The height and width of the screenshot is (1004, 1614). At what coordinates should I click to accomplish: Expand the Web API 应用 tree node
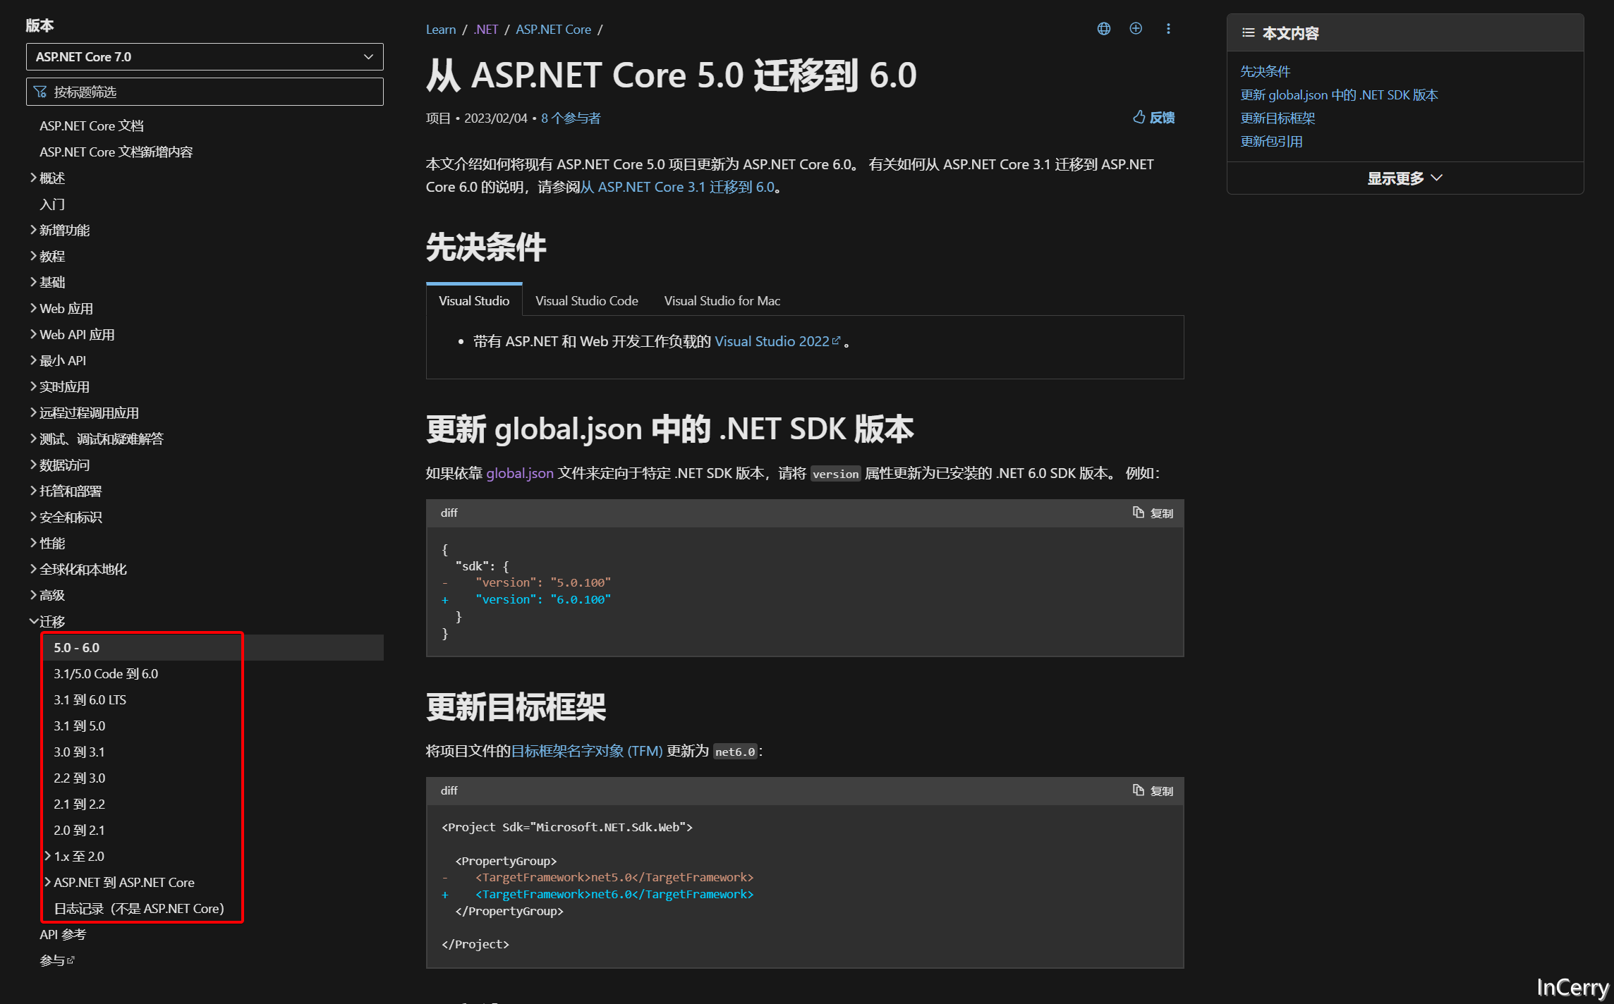point(33,334)
